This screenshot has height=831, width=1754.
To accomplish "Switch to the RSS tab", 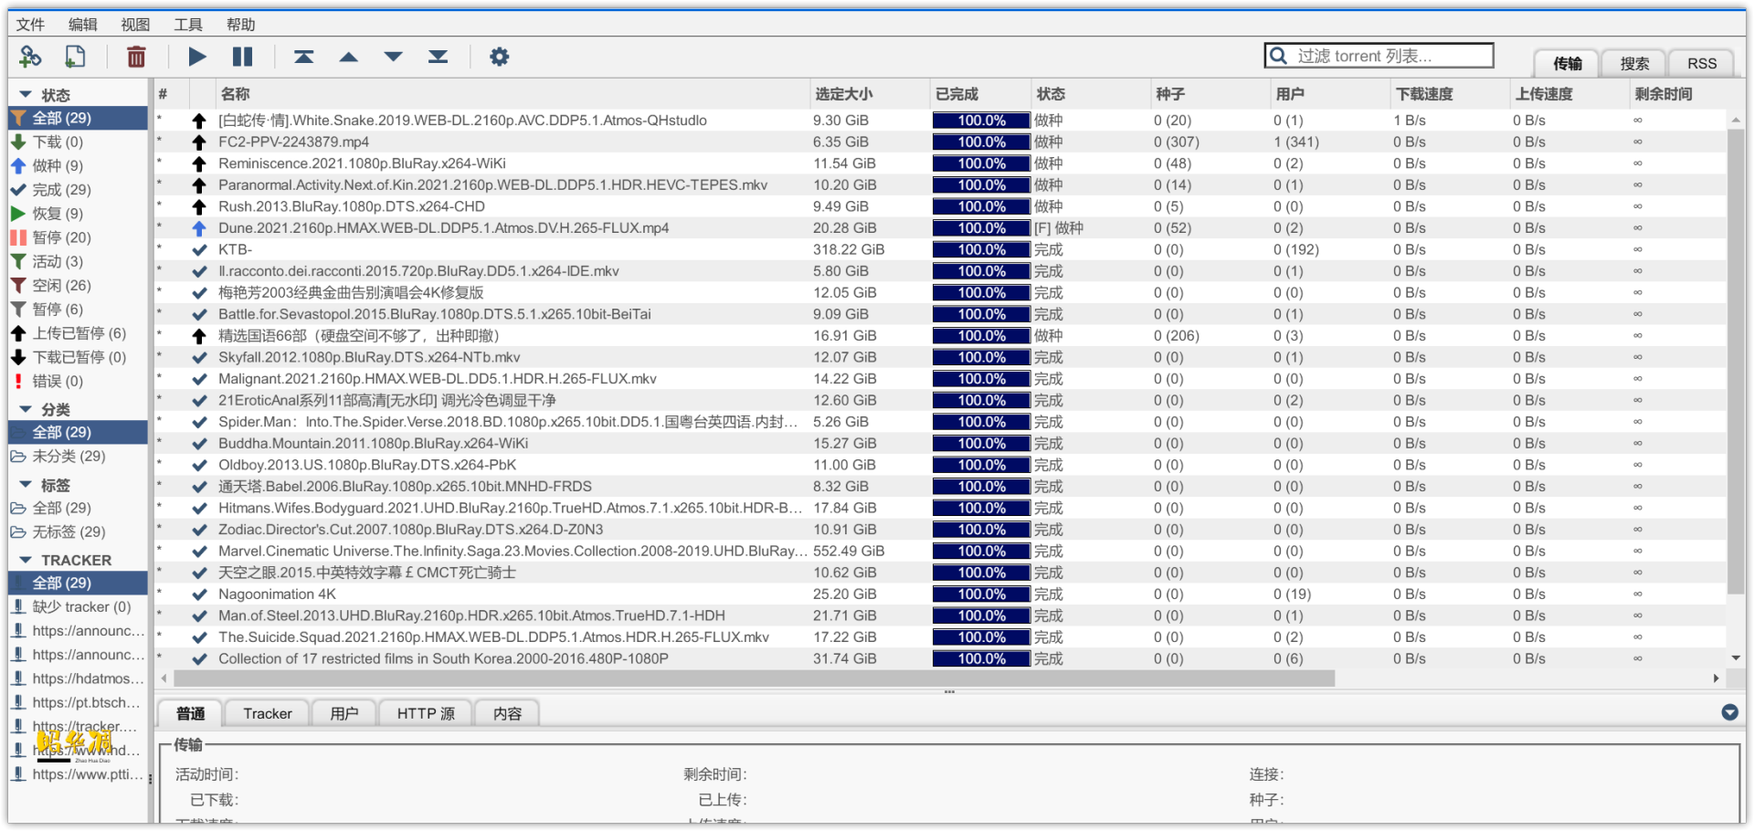I will 1701,63.
